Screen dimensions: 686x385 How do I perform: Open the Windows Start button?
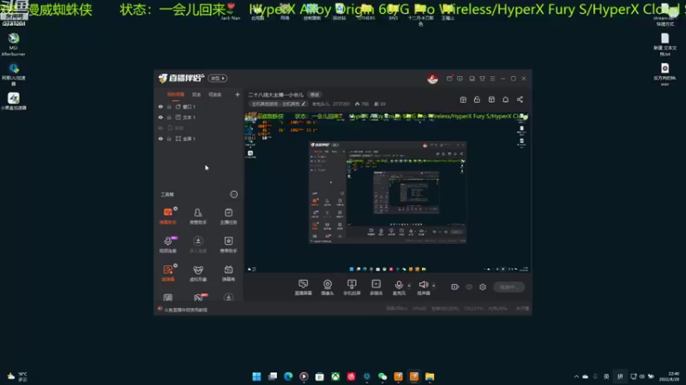pyautogui.click(x=256, y=376)
